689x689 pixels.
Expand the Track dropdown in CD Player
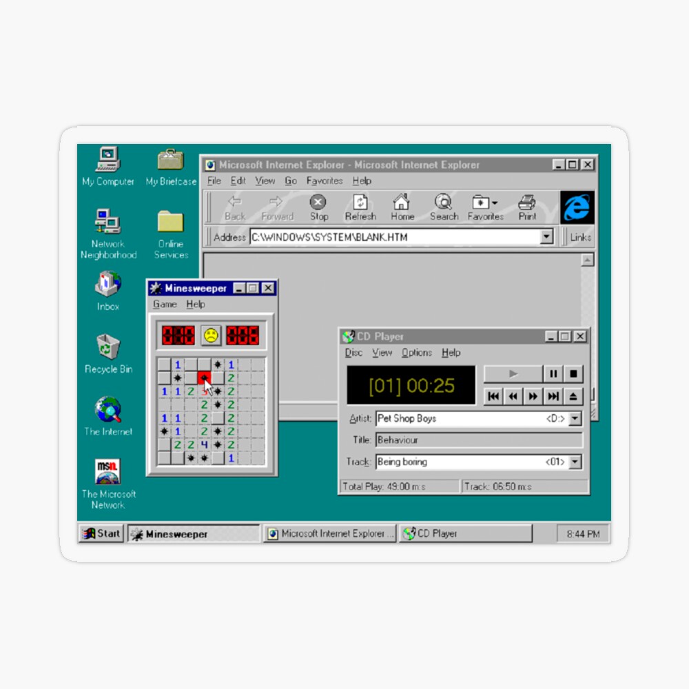point(575,462)
